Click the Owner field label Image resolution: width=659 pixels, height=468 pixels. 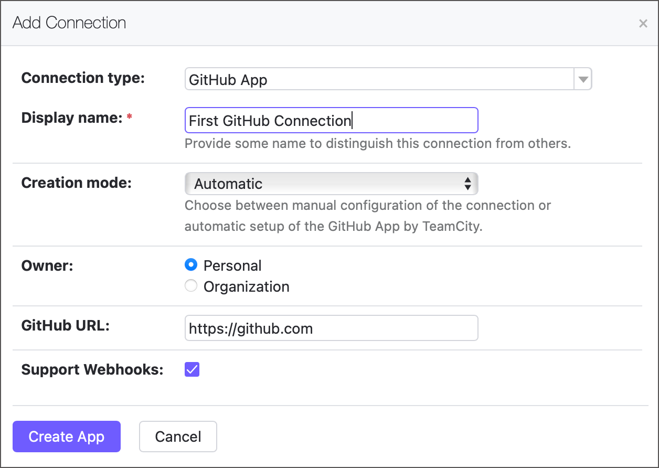pyautogui.click(x=47, y=265)
